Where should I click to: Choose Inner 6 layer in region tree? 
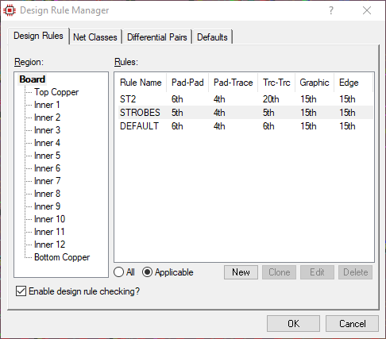48,168
